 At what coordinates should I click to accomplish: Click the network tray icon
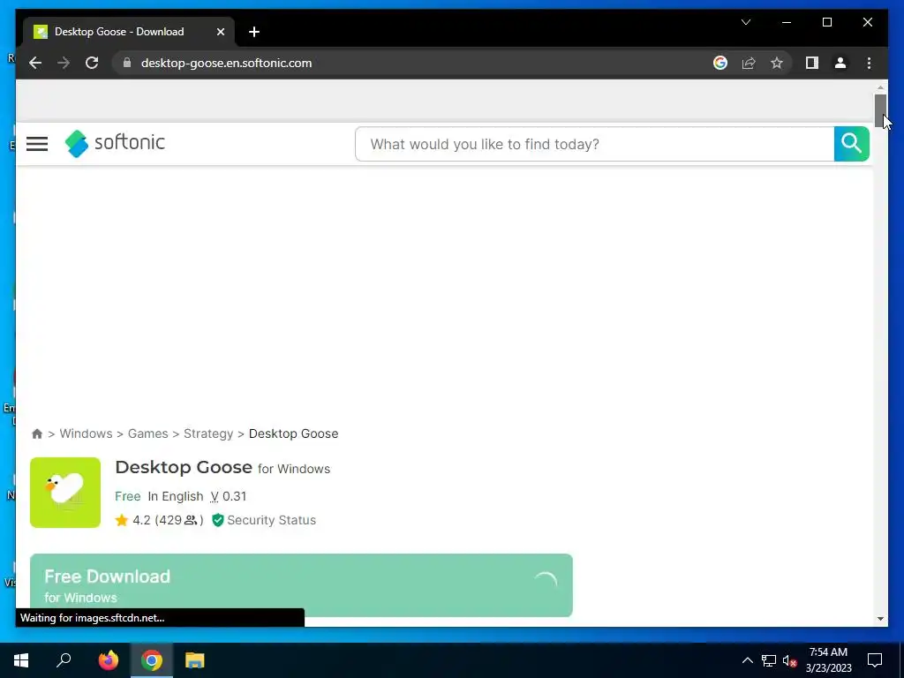tap(769, 660)
